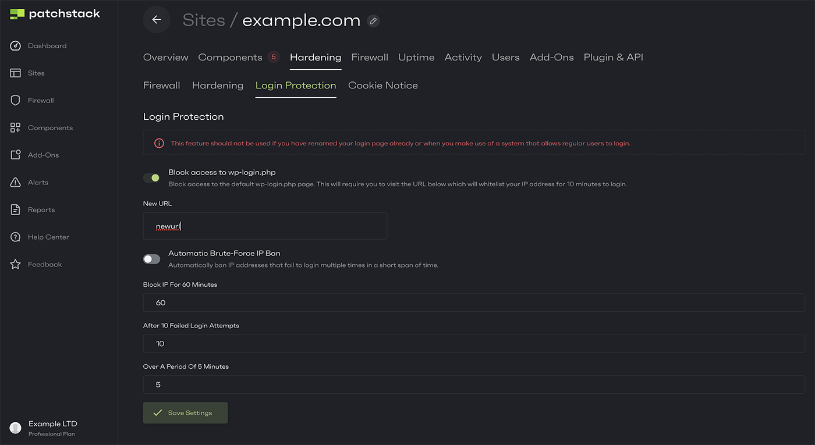Click the pencil icon to rename example.com
This screenshot has width=815, height=445.
[373, 21]
